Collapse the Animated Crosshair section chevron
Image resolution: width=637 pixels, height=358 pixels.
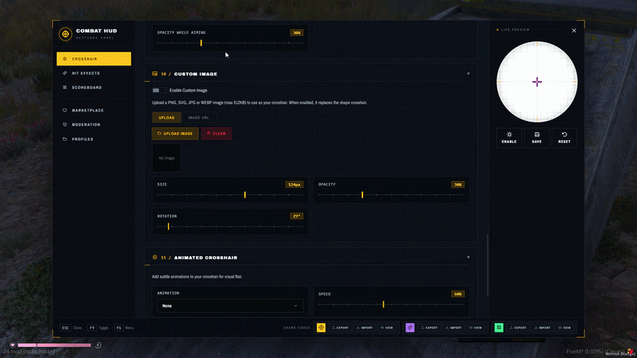468,257
